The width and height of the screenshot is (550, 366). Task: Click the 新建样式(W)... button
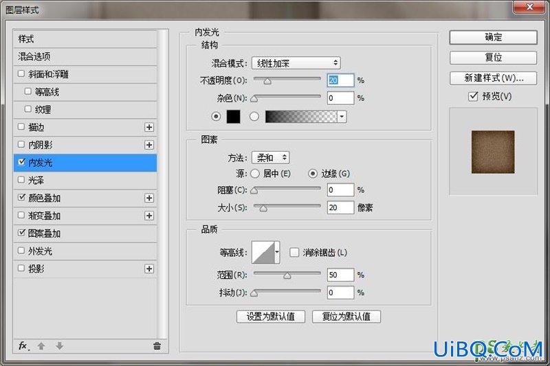point(493,78)
